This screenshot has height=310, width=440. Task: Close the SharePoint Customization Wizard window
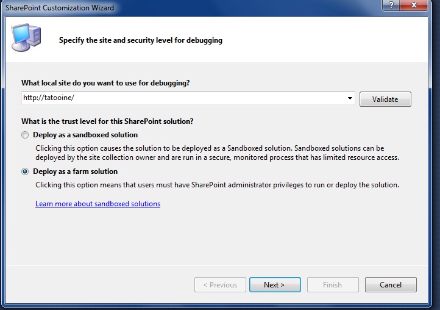(414, 5)
